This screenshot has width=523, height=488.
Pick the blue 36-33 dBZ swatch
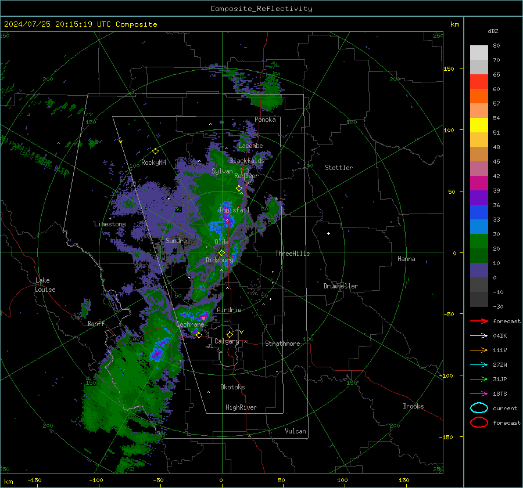pyautogui.click(x=479, y=212)
